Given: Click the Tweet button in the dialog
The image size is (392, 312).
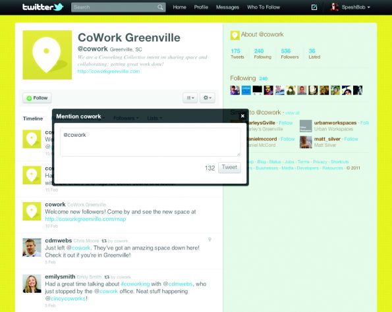Looking at the screenshot, I should tap(229, 167).
